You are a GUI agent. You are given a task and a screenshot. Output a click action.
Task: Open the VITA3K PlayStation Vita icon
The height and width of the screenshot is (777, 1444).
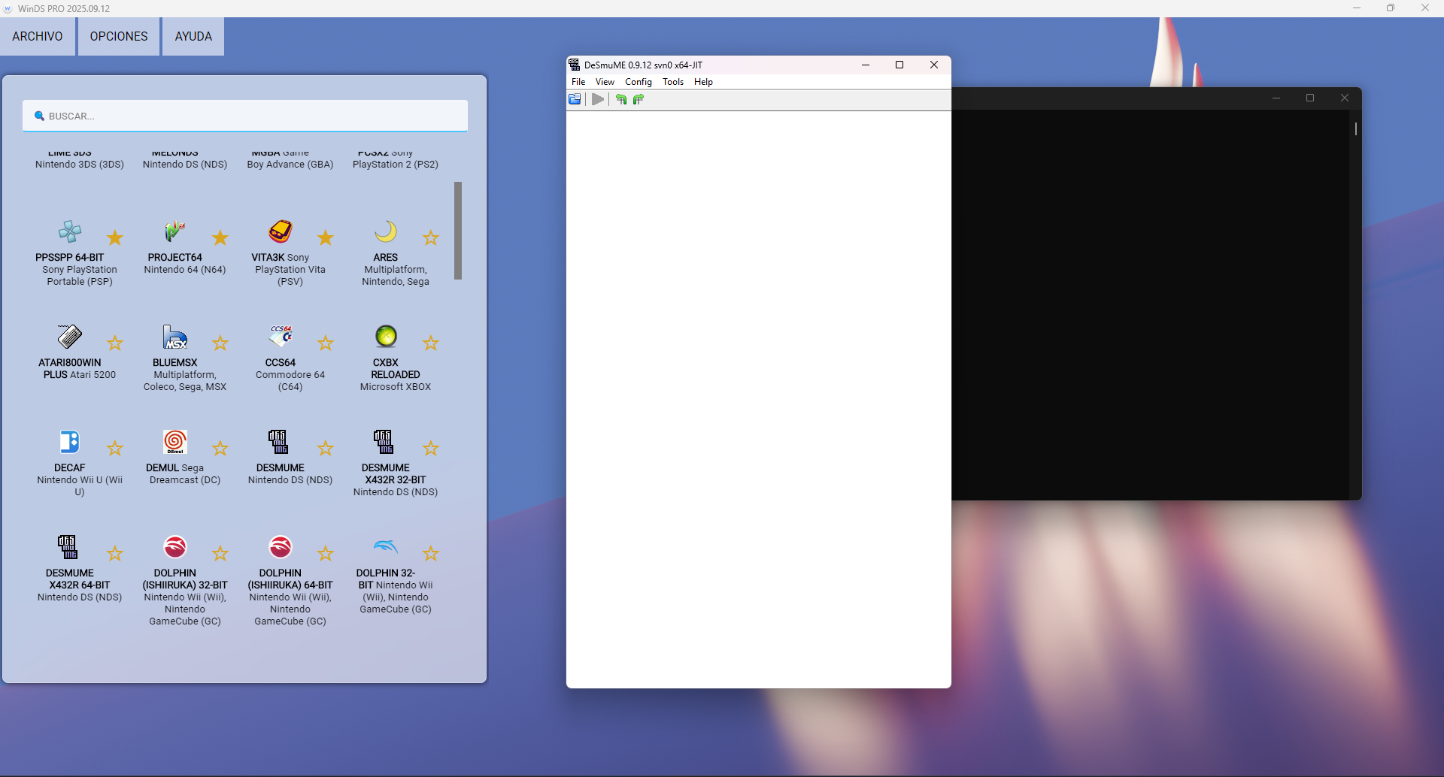click(281, 231)
